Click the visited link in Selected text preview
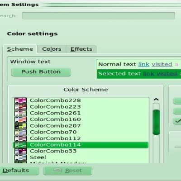This screenshot has height=181, width=181. point(167,74)
